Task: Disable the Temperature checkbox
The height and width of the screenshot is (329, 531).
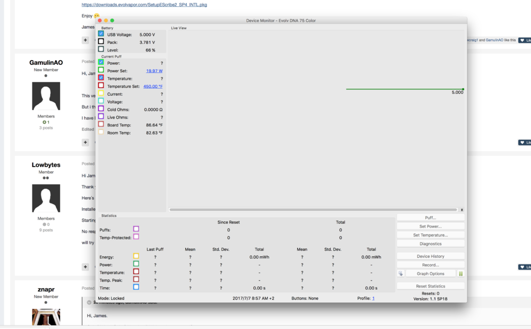Action: click(x=101, y=78)
